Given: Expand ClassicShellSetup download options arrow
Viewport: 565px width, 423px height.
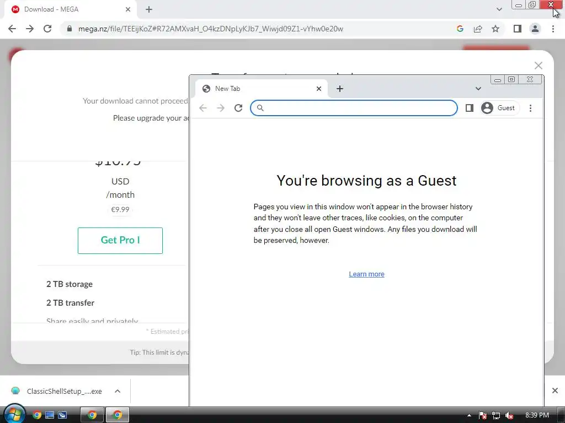Looking at the screenshot, I should 118,391.
